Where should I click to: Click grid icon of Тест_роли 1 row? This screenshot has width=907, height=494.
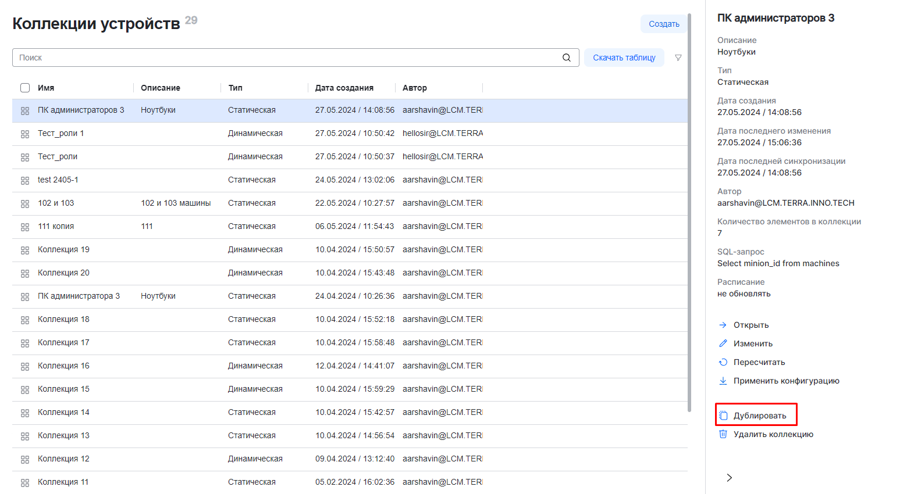coord(25,134)
